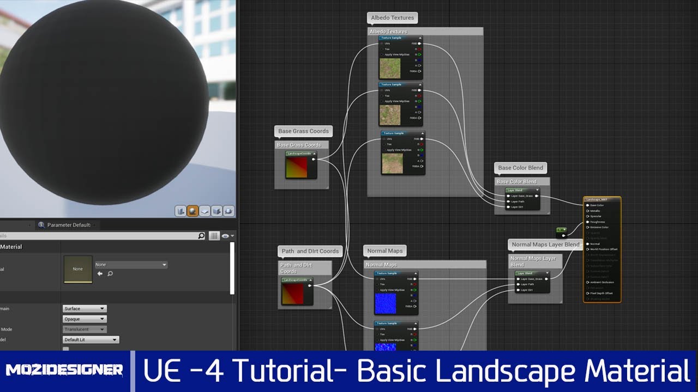Collapse Layer Blend node in Base Color Blend
This screenshot has height=392, width=698.
pyautogui.click(x=537, y=190)
